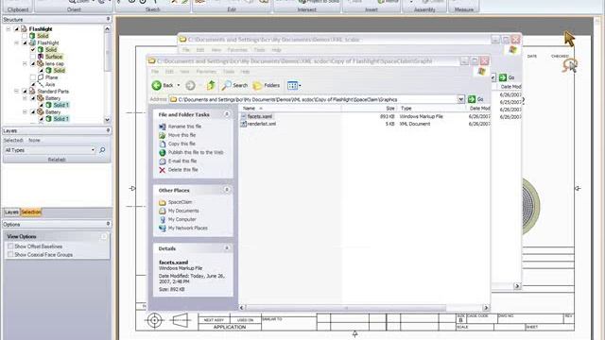Click the lens cap component icon
The width and height of the screenshot is (605, 340).
pos(40,63)
